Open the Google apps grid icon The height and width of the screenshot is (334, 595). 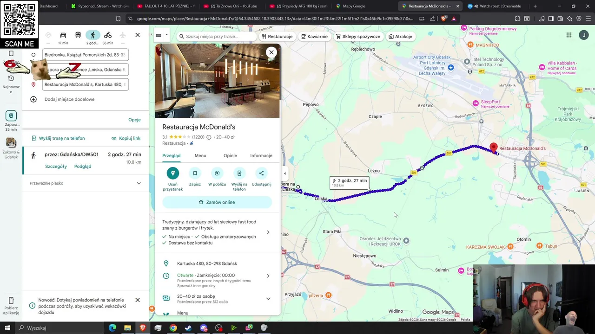pos(569,35)
